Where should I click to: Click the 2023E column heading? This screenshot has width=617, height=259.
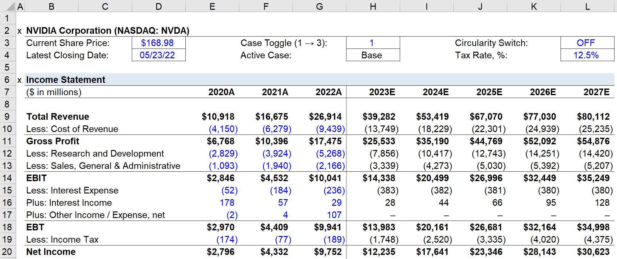click(x=382, y=92)
